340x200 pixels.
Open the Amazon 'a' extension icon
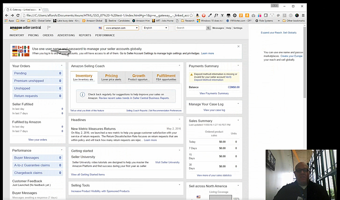pyautogui.click(x=197, y=15)
